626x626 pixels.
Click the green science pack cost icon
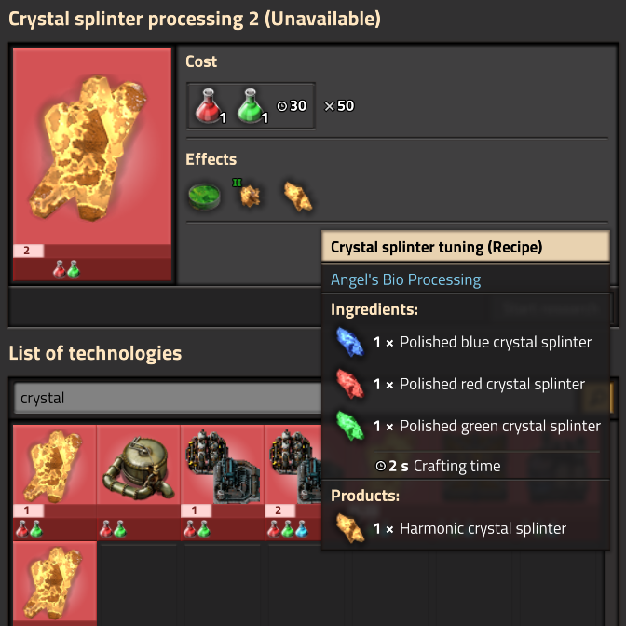tap(251, 106)
